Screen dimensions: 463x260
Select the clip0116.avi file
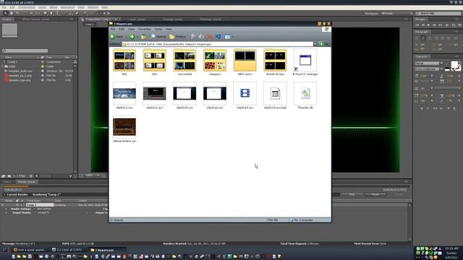215,94
